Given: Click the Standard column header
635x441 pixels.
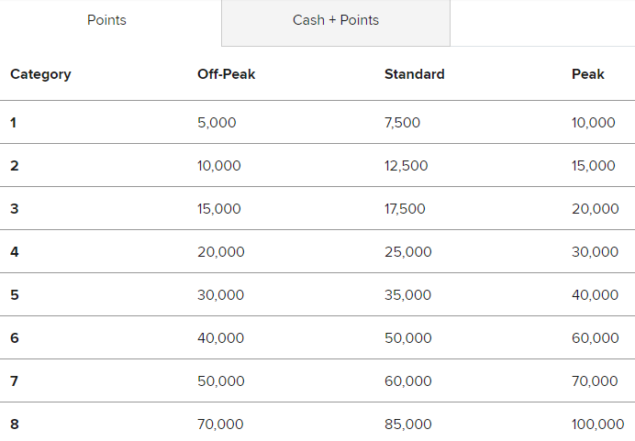Looking at the screenshot, I should [414, 74].
